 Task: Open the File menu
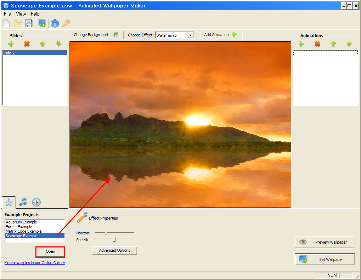(7, 14)
